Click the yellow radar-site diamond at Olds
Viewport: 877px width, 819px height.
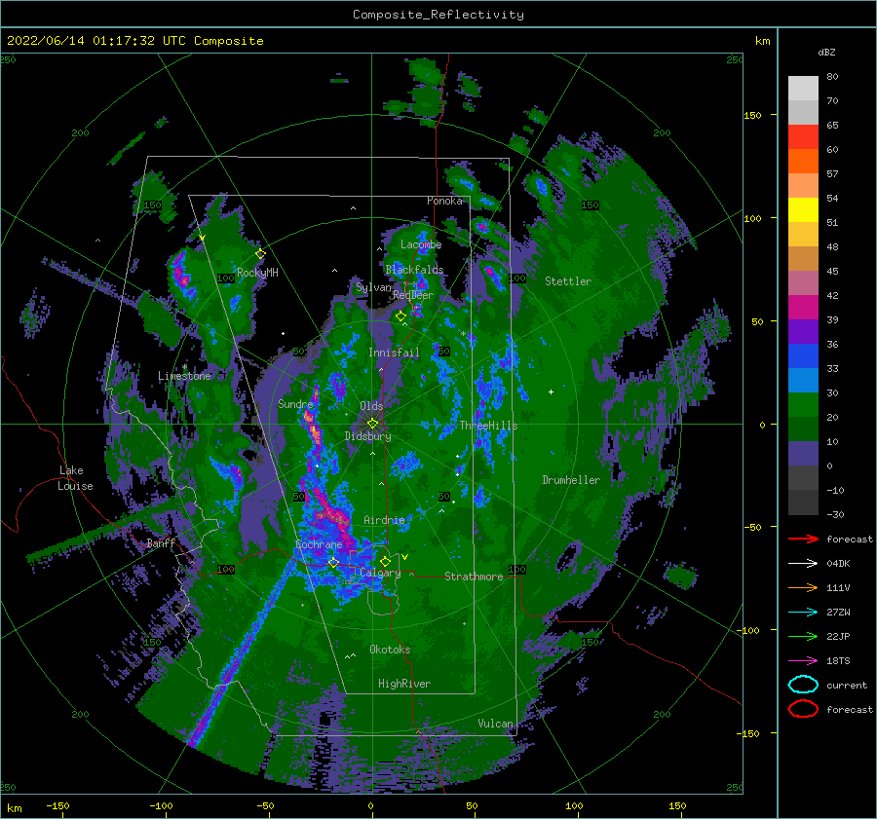[x=372, y=424]
